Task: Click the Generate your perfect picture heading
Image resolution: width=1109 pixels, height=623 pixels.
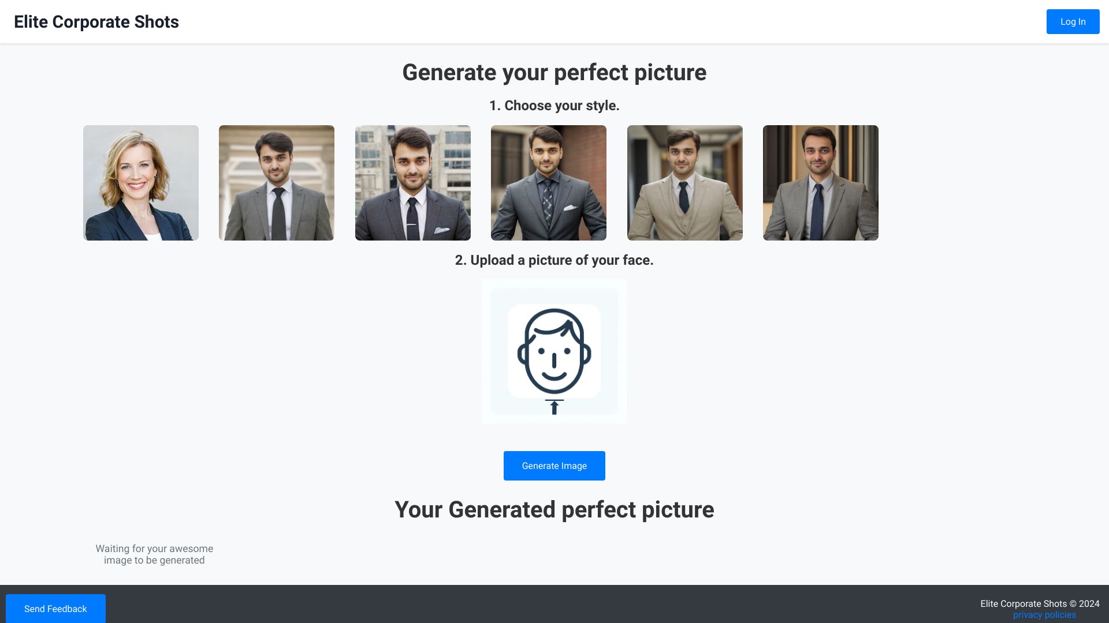Action: pos(554,73)
